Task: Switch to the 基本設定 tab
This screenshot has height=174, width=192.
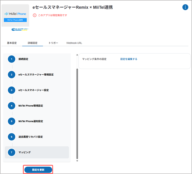Action: 12,43
